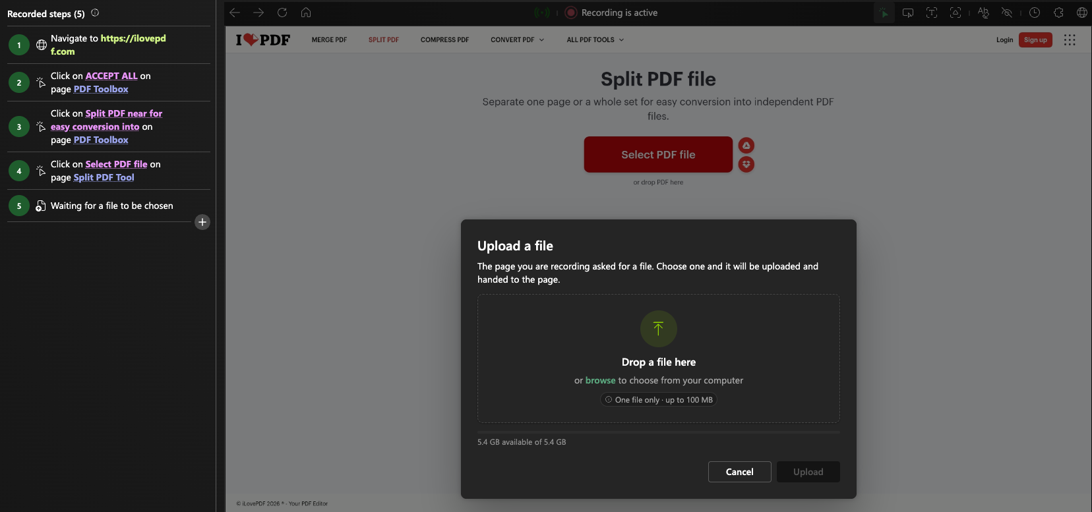
Task: Click the ACCEPT ALL link in step 2
Action: pyautogui.click(x=111, y=76)
